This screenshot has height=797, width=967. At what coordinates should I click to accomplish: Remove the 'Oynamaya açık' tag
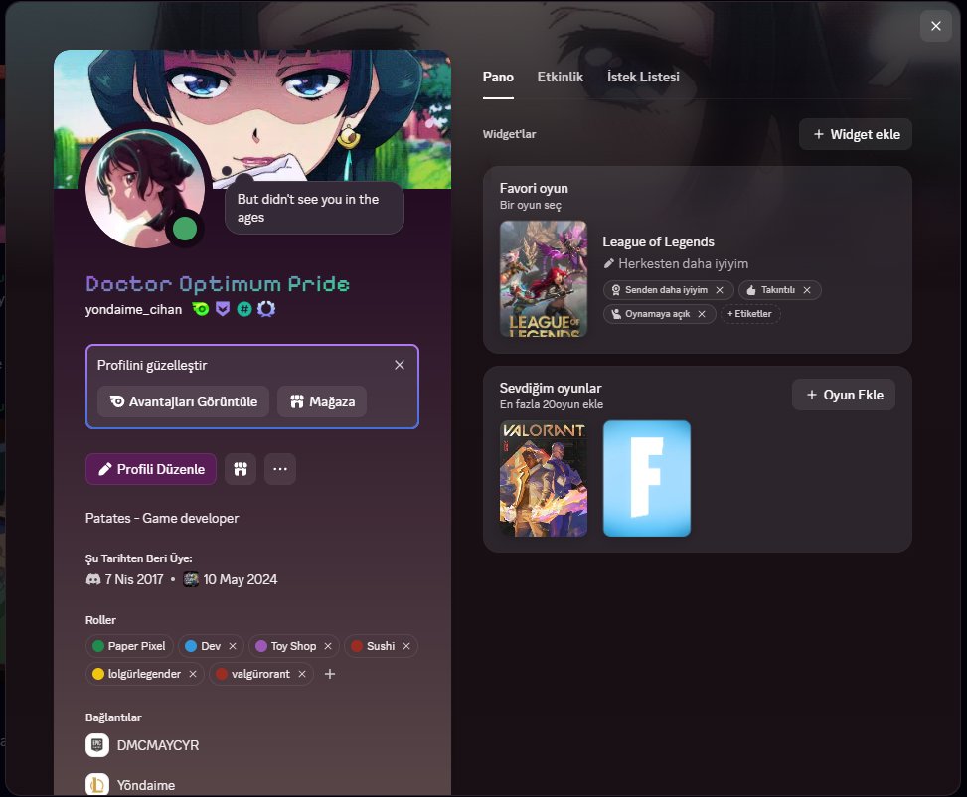pyautogui.click(x=702, y=314)
